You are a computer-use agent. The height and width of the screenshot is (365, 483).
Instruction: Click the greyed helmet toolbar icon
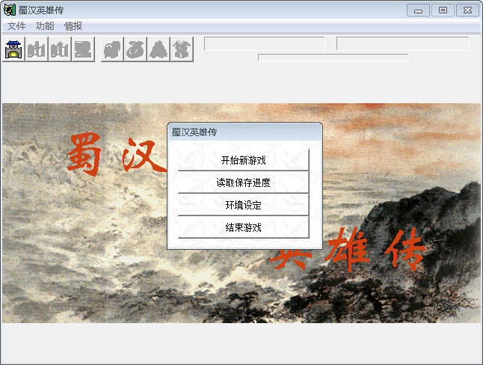click(x=112, y=49)
